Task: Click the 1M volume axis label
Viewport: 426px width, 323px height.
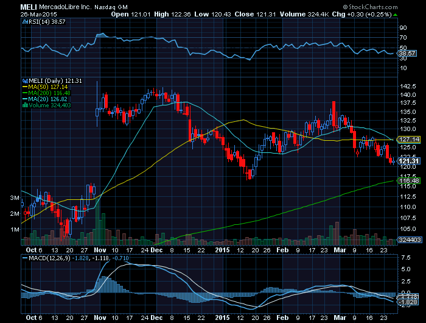Action: pyautogui.click(x=15, y=229)
